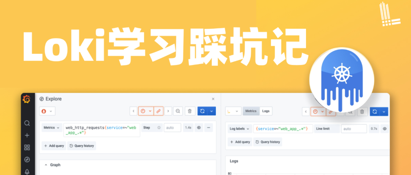Viewport: 411px width, 175px height.
Task: Switch to the Metrics tab
Action: click(x=251, y=111)
